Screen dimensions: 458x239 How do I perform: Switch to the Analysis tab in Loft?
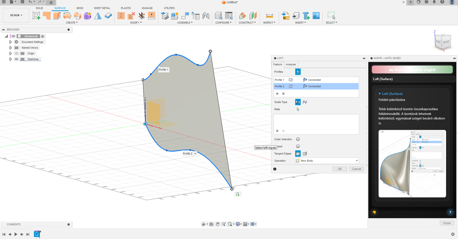pyautogui.click(x=291, y=64)
